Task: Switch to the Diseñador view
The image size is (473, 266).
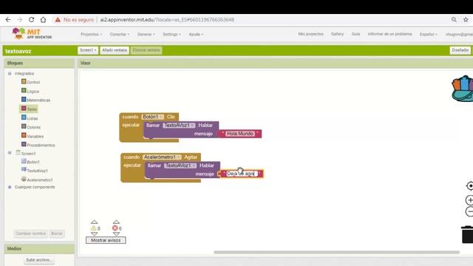Action: pos(460,50)
